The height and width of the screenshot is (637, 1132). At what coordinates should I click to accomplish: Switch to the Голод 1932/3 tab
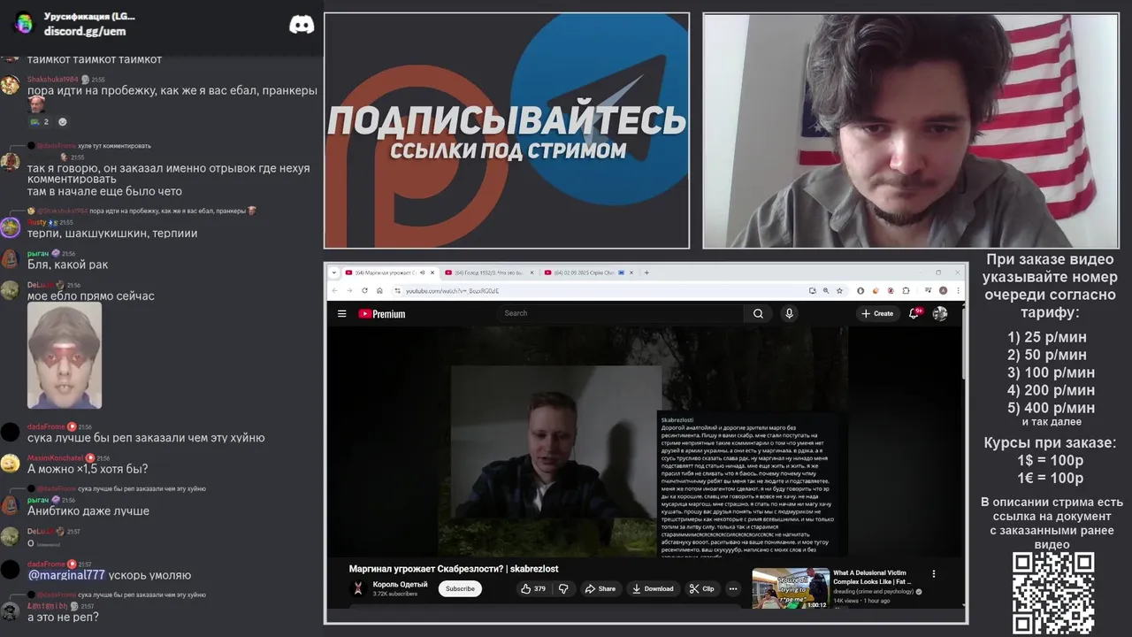pos(488,272)
